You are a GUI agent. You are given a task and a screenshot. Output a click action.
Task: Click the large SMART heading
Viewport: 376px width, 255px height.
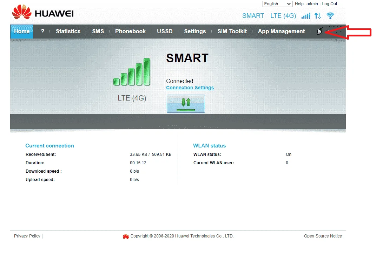(x=187, y=58)
